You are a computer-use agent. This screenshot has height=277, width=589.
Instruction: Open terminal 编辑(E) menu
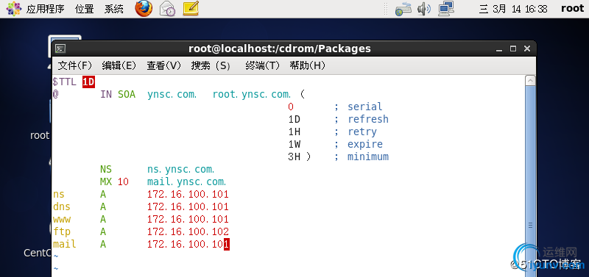click(119, 65)
